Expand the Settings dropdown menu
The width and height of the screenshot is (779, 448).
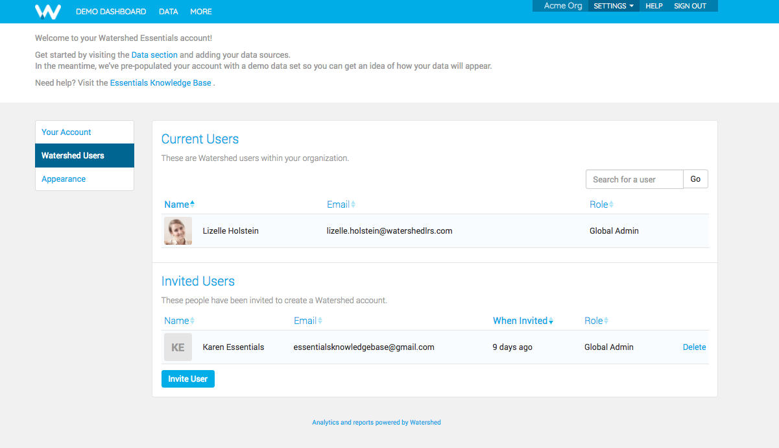pyautogui.click(x=614, y=6)
